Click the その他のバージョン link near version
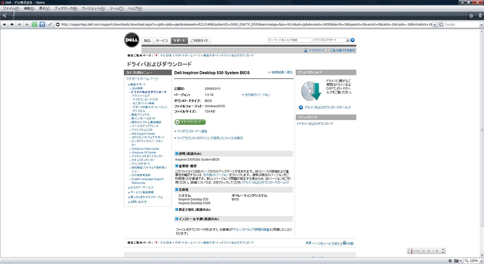This screenshot has width=484, height=264. pos(256,94)
